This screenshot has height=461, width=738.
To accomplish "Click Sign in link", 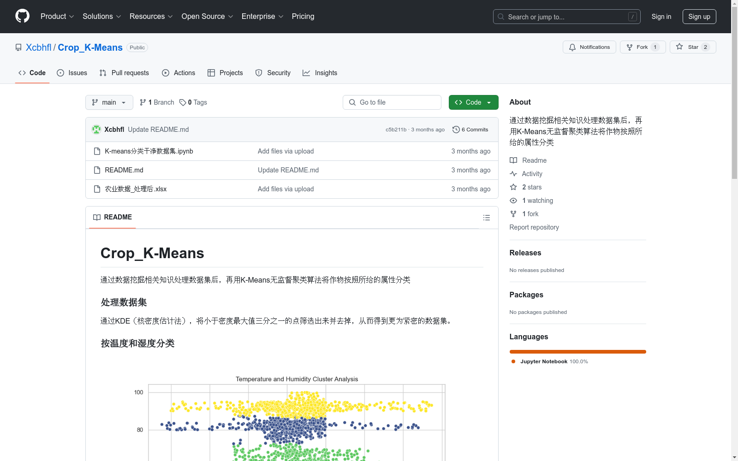I will tap(661, 17).
